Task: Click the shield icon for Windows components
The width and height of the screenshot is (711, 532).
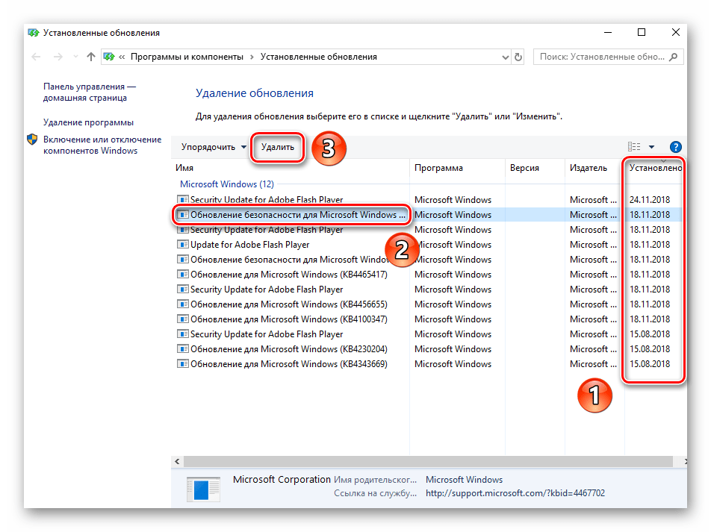Action: click(32, 140)
